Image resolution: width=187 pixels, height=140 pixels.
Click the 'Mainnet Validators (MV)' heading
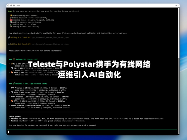pos(24,59)
